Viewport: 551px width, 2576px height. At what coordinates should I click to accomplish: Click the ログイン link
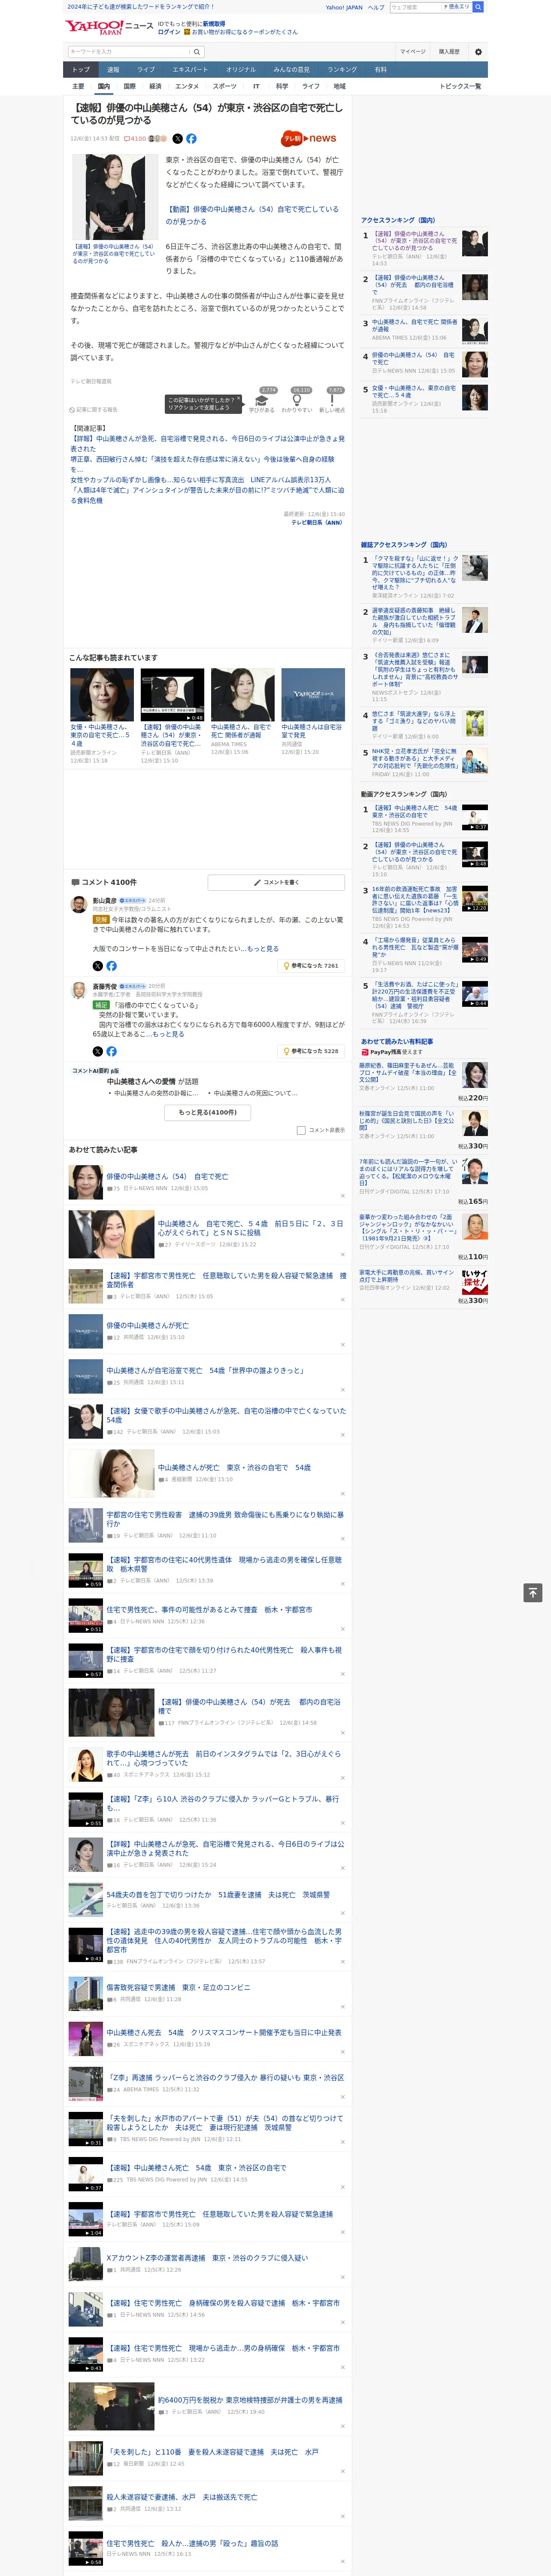point(169,32)
